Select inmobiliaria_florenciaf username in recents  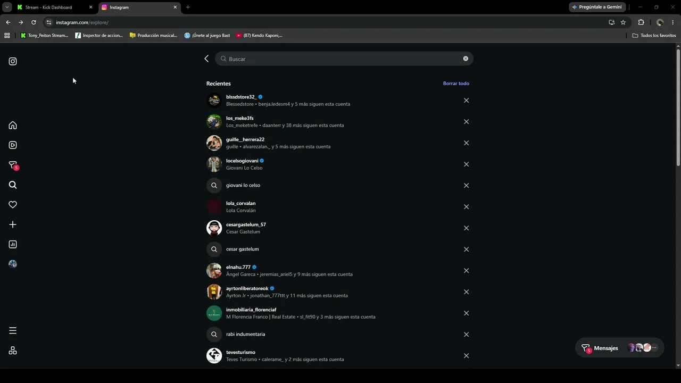251,310
